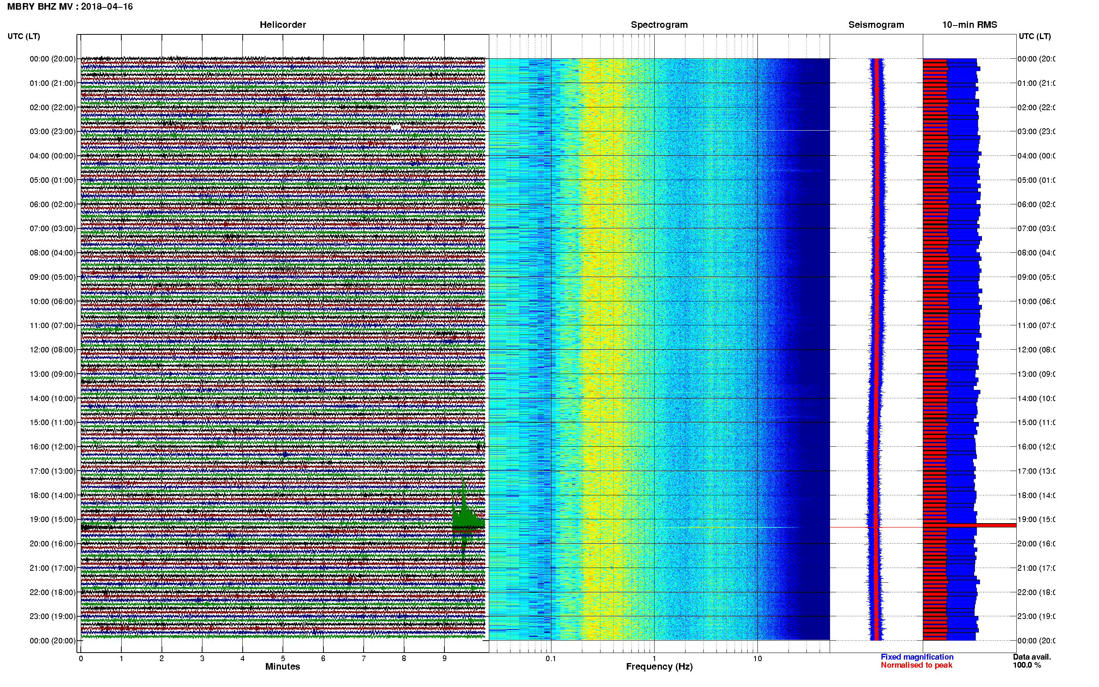
Task: Click the left '00:00 (20:00)' label at top
Action: (53, 59)
